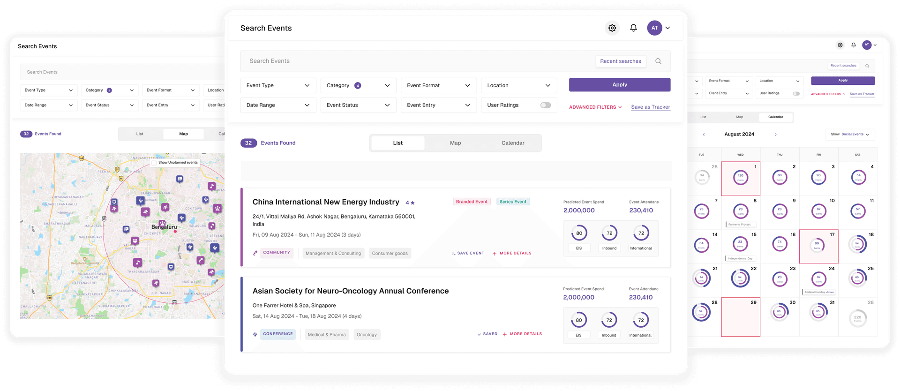
Task: Open Event Format dropdown in the center window
Action: pyautogui.click(x=439, y=85)
